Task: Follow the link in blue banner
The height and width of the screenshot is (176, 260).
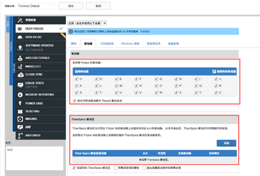Action: pos(145,31)
